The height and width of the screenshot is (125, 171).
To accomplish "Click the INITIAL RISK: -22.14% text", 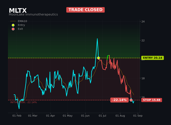I will [24, 102].
